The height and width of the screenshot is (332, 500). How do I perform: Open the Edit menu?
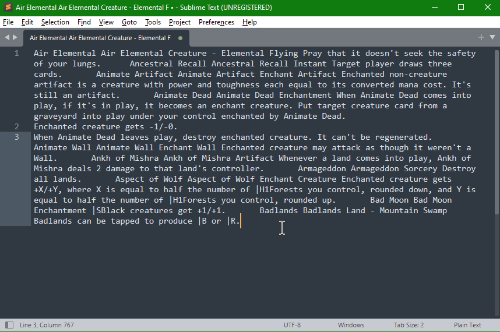click(x=27, y=22)
